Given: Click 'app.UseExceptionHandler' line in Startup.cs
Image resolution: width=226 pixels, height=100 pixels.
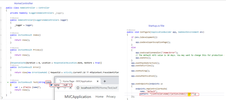Looking at the screenshot, I should tap(157, 53).
